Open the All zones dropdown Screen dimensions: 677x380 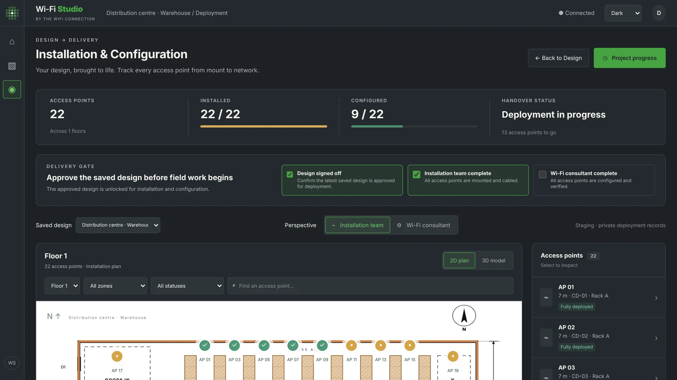(x=115, y=286)
